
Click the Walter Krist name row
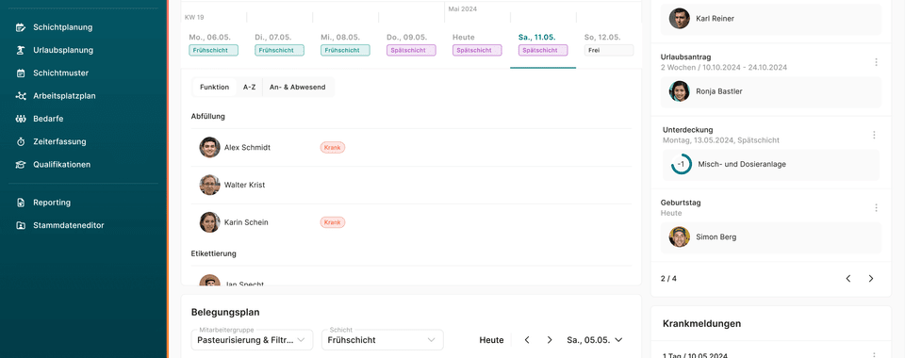[412, 185]
